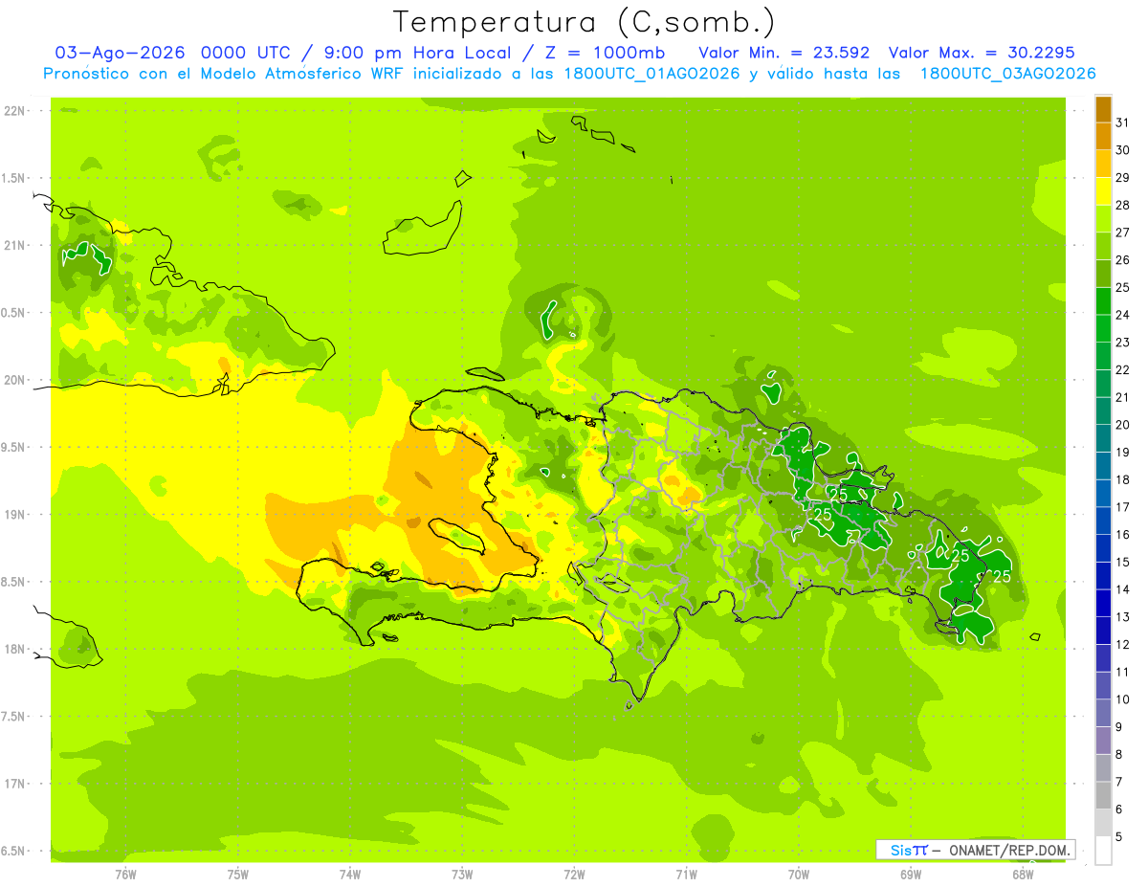Click legend swatch between 25 and 26
Screen dimensions: 1148x887
(1103, 274)
